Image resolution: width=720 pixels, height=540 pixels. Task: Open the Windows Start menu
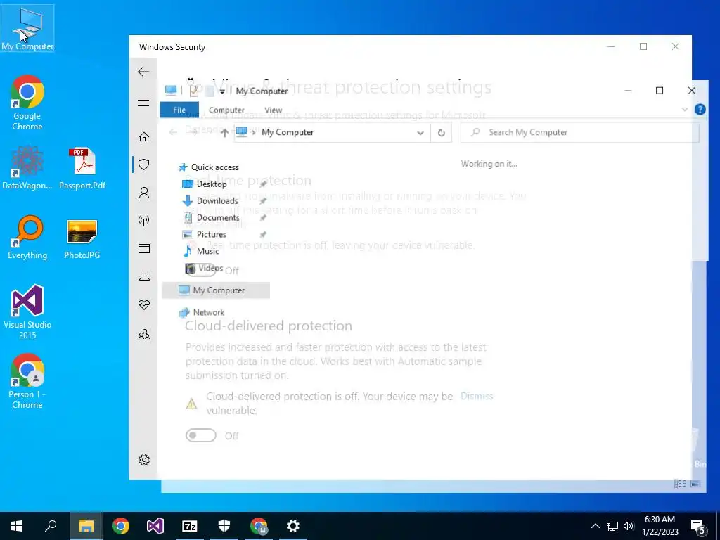point(17,526)
